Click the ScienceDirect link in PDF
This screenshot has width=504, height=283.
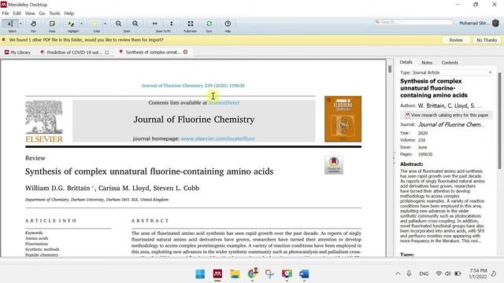(224, 103)
